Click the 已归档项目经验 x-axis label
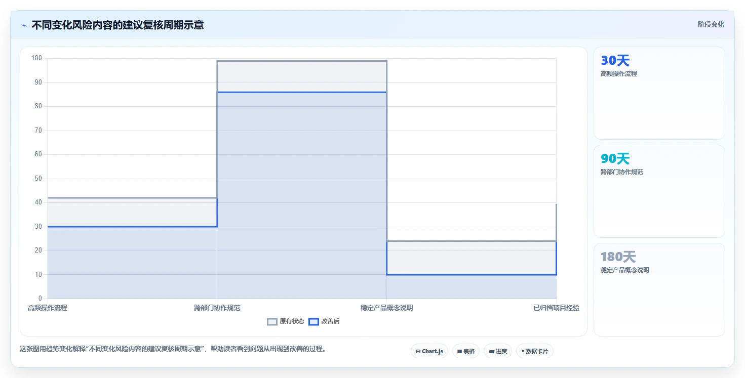This screenshot has width=745, height=378. (x=556, y=308)
